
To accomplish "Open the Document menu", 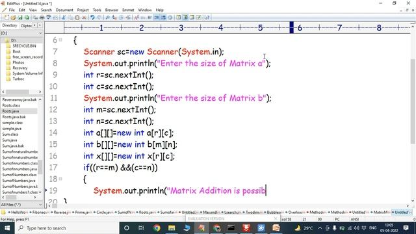I will (x=64, y=10).
